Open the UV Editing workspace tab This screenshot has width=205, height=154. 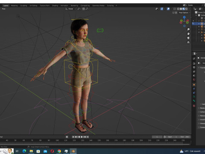pyautogui.click(x=33, y=6)
